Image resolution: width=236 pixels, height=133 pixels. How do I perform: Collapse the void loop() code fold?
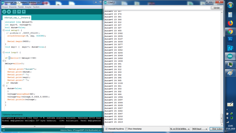point(3,52)
